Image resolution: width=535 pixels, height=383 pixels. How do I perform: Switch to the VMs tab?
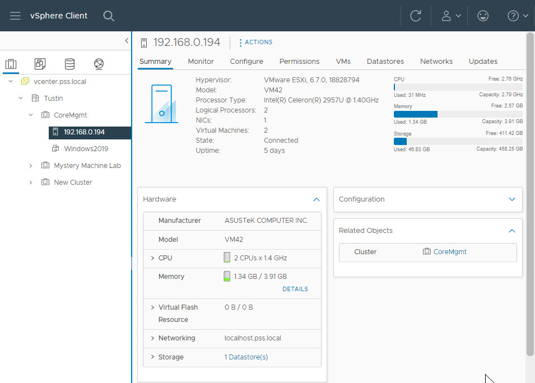343,62
